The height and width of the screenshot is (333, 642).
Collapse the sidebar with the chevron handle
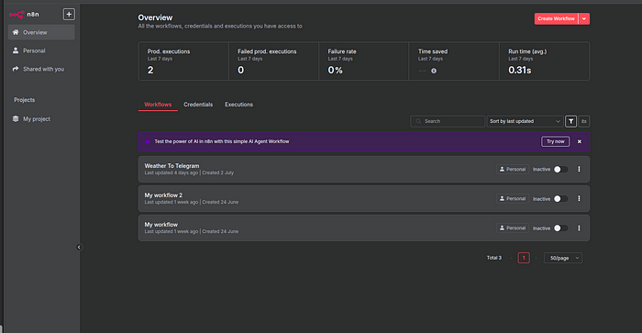[x=79, y=247]
